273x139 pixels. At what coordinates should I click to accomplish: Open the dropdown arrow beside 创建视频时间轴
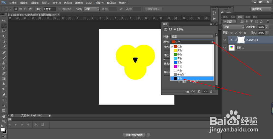148,135
